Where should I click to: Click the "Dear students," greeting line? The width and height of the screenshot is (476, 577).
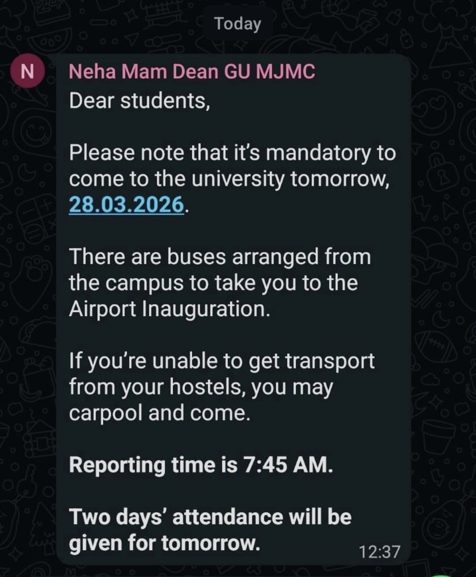click(x=139, y=101)
